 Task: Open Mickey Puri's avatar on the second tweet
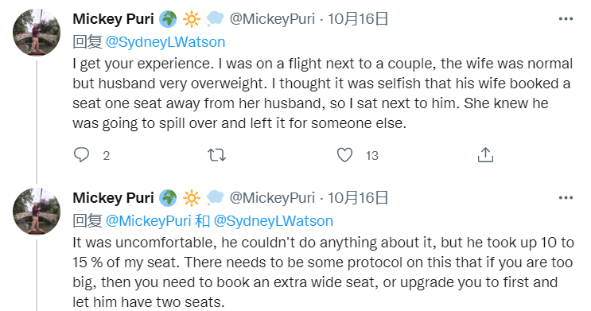click(37, 212)
